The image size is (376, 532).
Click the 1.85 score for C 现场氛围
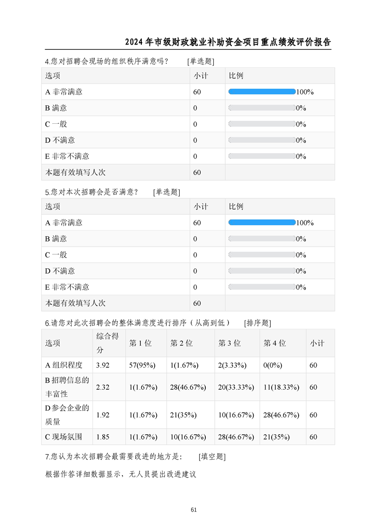pyautogui.click(x=103, y=437)
